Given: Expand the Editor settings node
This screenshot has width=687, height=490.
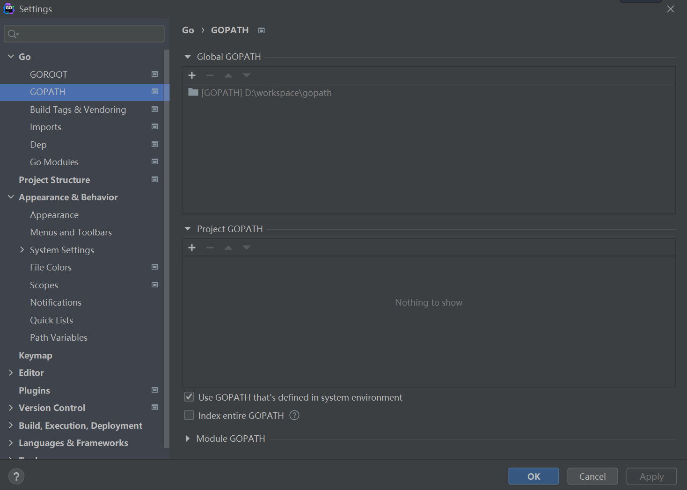Looking at the screenshot, I should [11, 373].
